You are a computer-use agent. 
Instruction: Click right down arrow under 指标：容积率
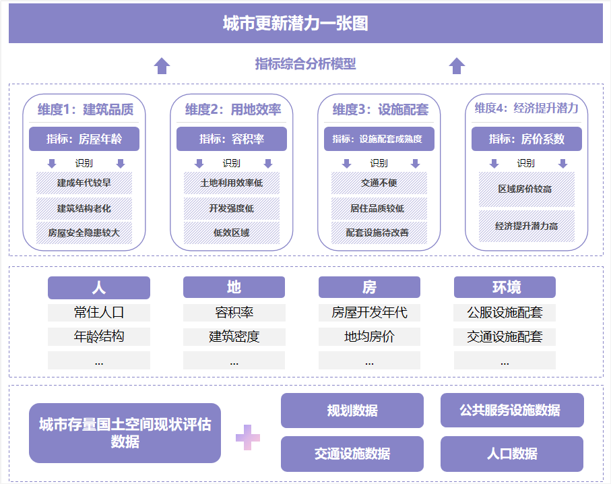pyautogui.click(x=268, y=164)
